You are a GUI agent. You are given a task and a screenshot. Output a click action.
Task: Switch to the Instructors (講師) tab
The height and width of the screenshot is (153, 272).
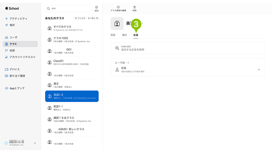125,35
